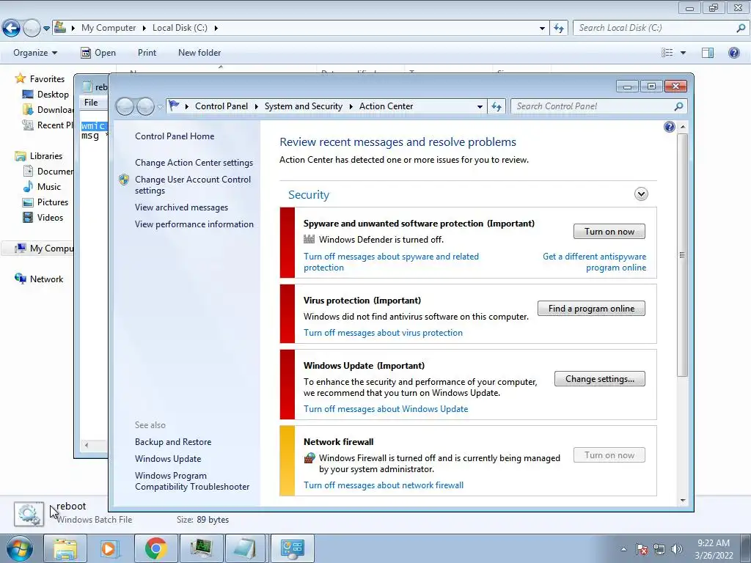Image resolution: width=751 pixels, height=563 pixels.
Task: Select Network in navigation pane
Action: (x=46, y=279)
